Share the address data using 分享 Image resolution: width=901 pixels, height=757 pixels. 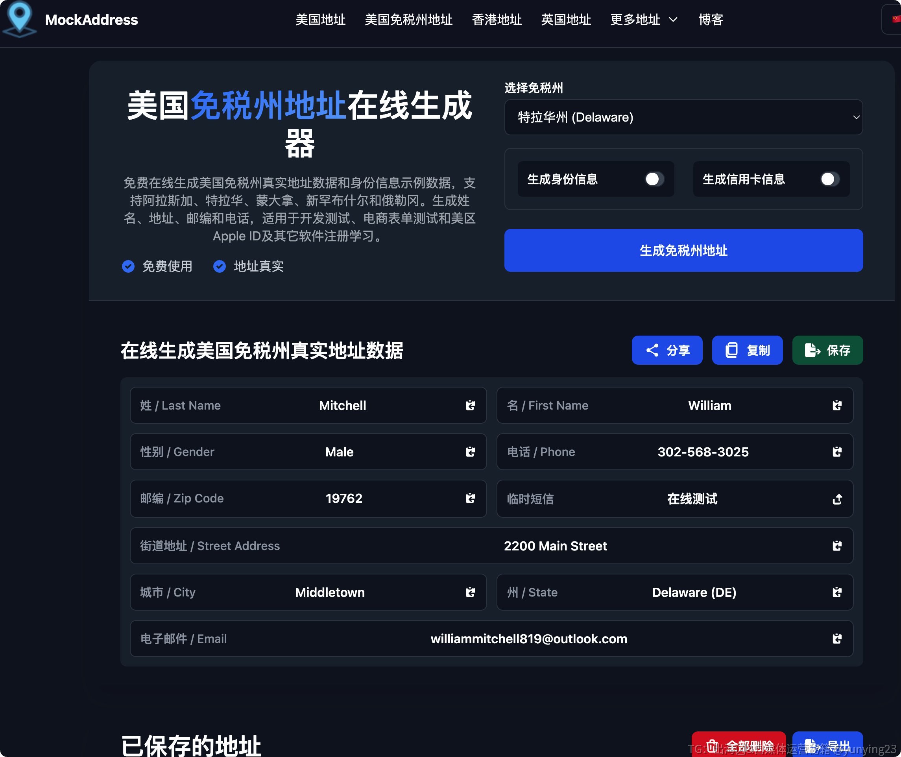pyautogui.click(x=667, y=350)
